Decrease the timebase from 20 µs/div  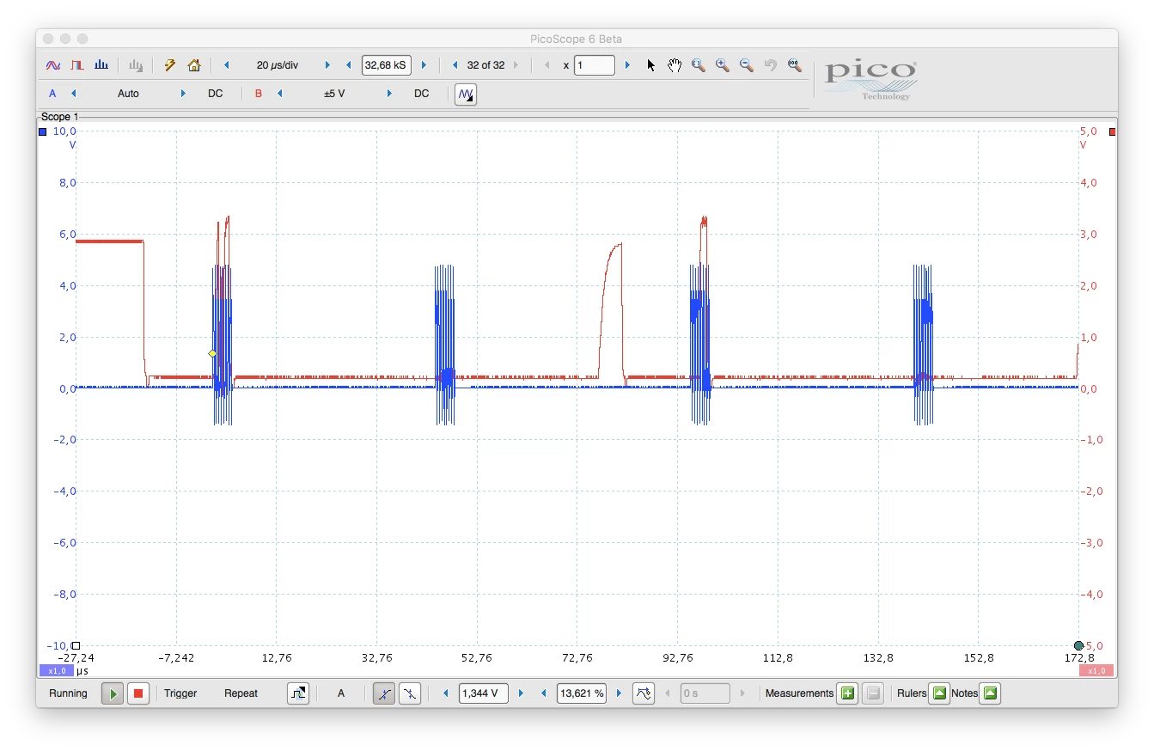click(227, 65)
